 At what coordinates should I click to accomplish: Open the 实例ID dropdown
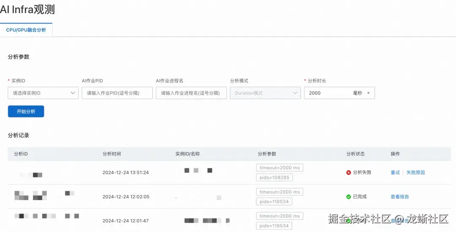coord(43,93)
